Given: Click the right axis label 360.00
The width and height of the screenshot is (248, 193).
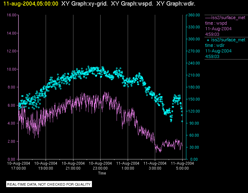Looking at the screenshot, I should (194, 15).
